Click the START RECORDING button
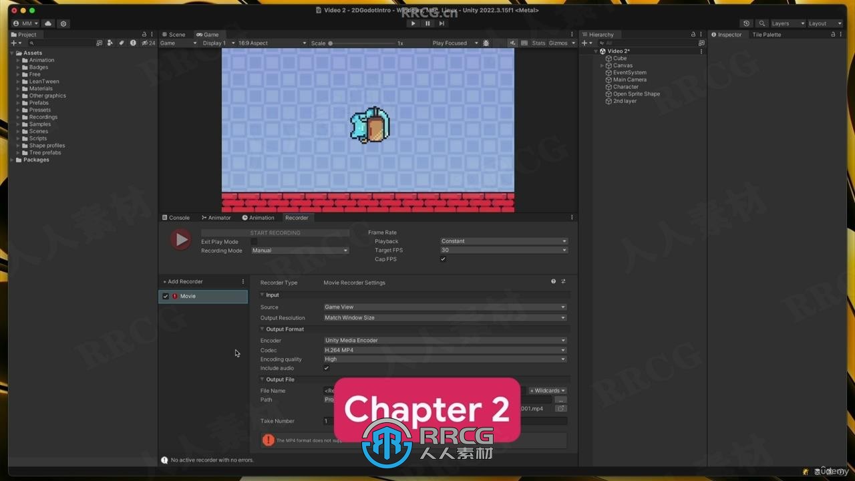The height and width of the screenshot is (481, 855). tap(275, 232)
